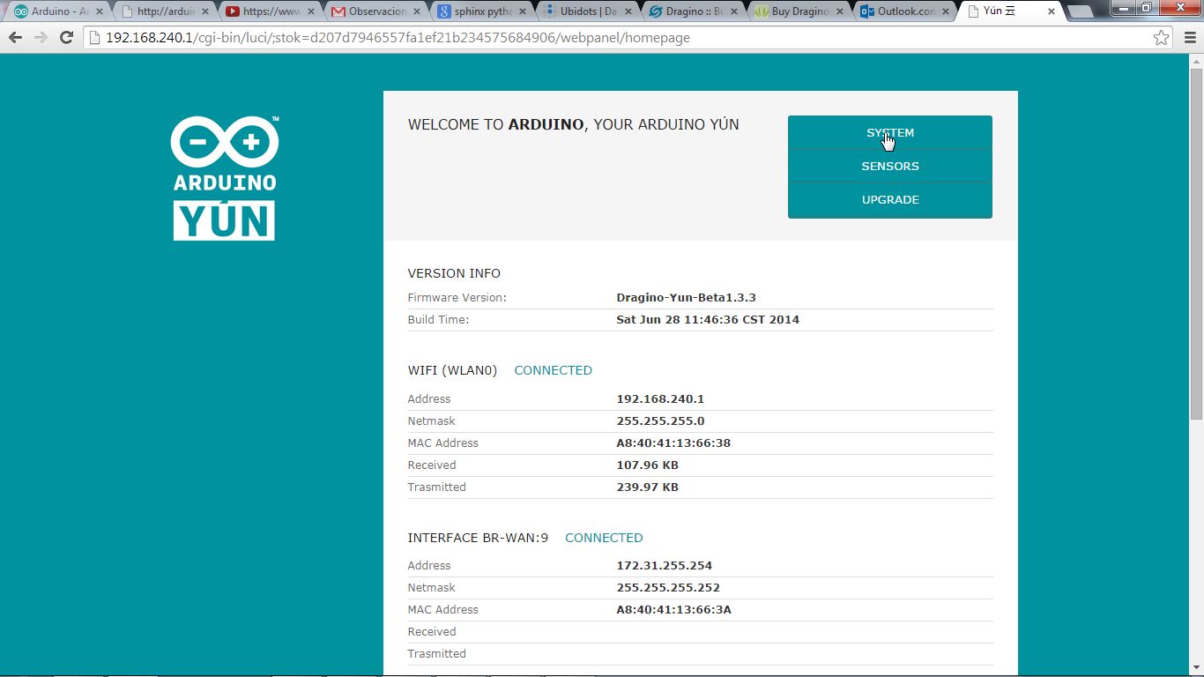
Task: Click the WIFI (WLAN0) CONNECTED status
Action: (x=553, y=370)
